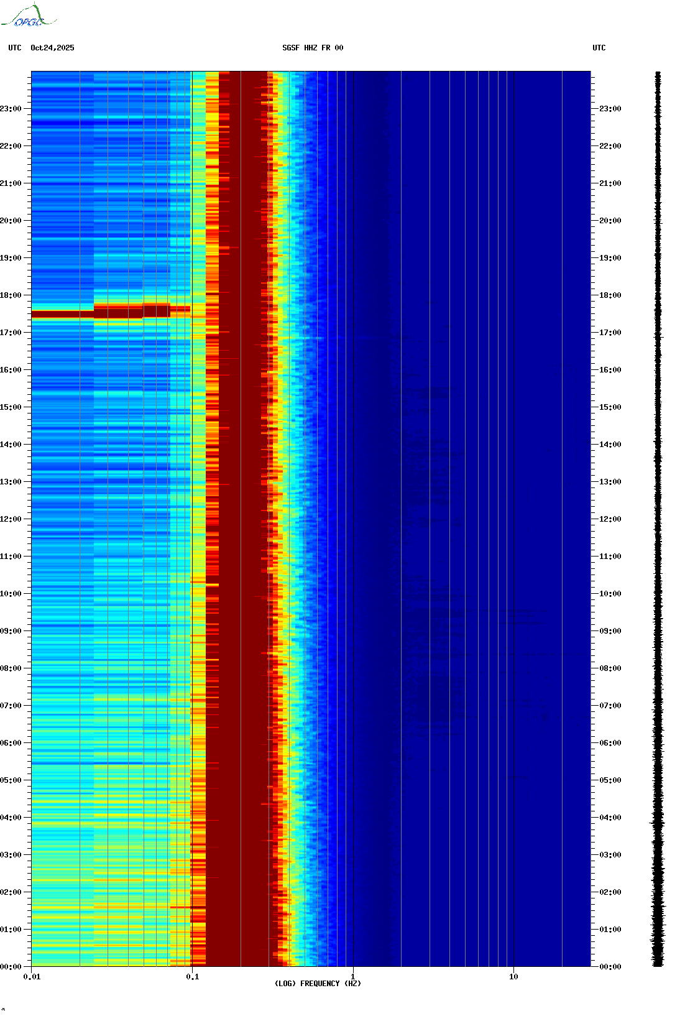Click the 0.1 frequency tick label
685x1016 pixels.
tap(193, 977)
